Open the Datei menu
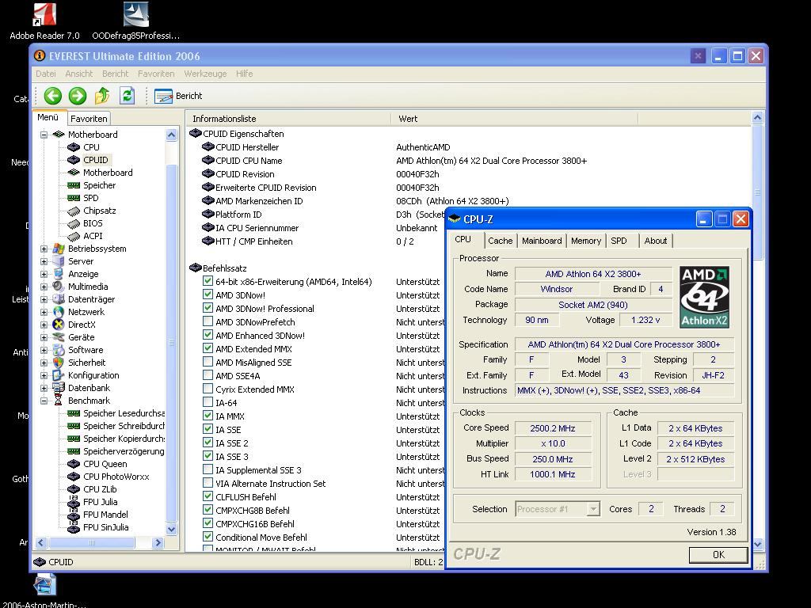Viewport: 811px width, 608px height. click(x=45, y=74)
